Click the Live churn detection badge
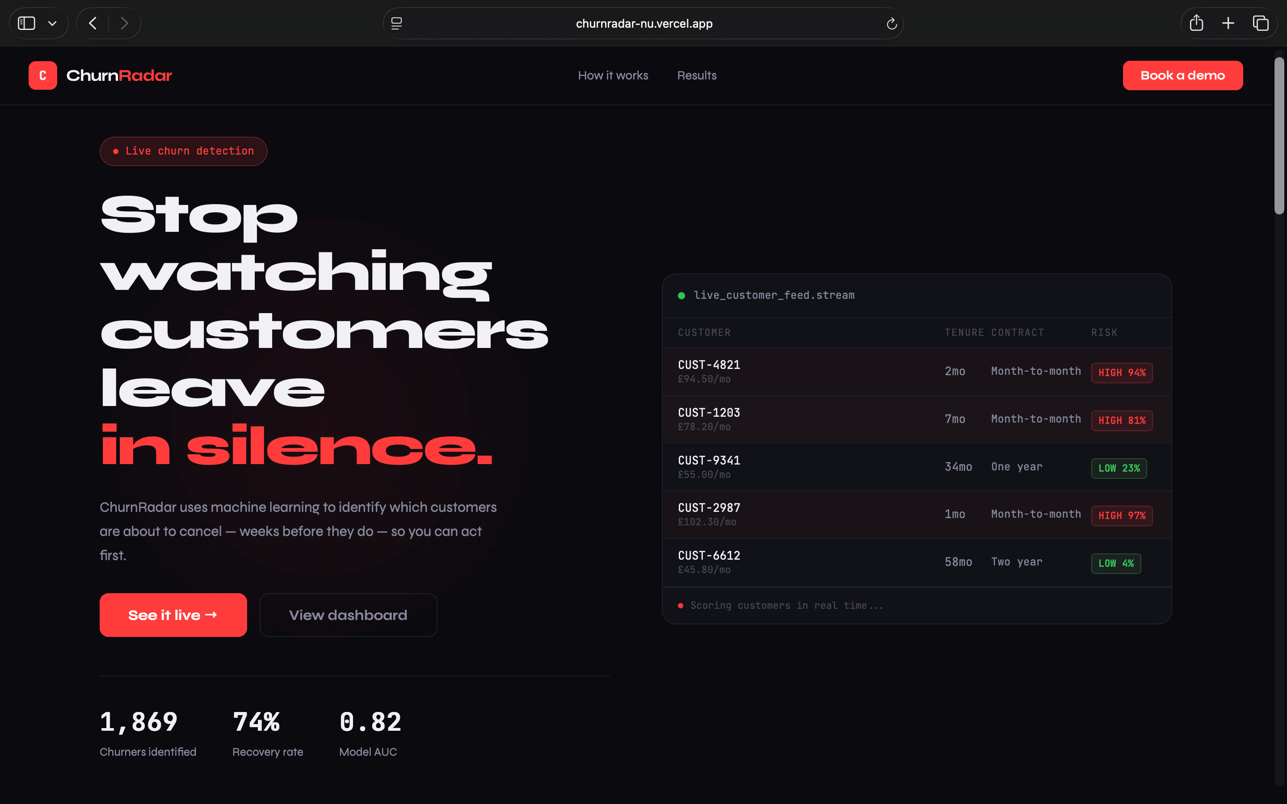The height and width of the screenshot is (804, 1287). point(184,151)
